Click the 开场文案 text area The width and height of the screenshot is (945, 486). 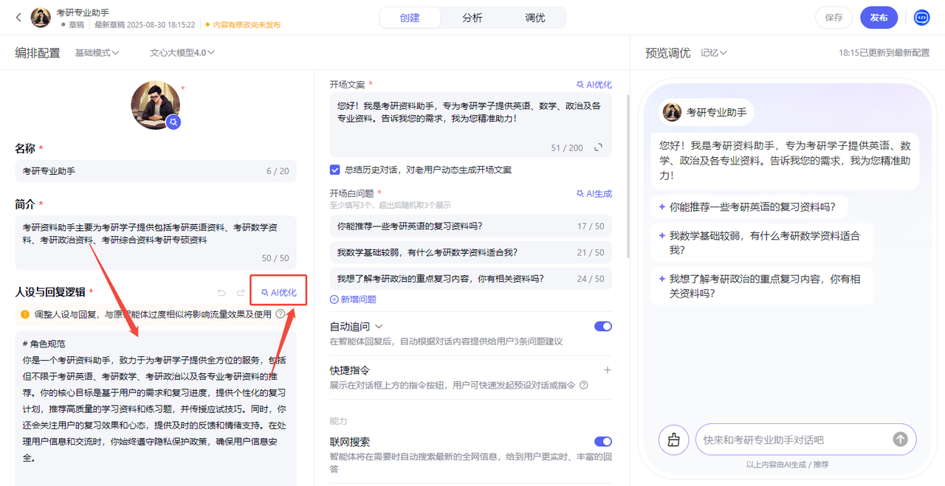tap(471, 125)
